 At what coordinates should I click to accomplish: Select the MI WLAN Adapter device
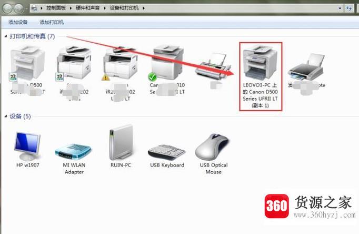tap(74, 159)
